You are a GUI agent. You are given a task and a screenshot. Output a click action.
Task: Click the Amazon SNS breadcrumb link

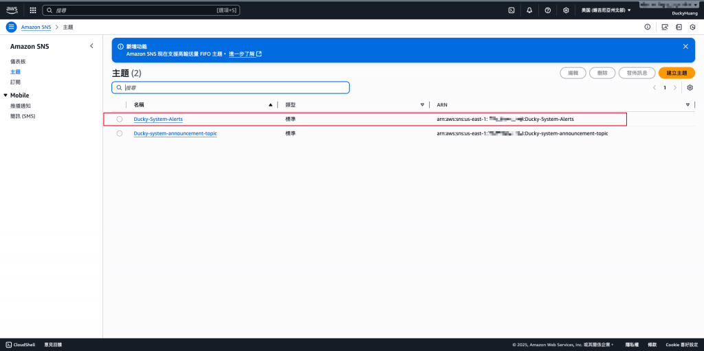pyautogui.click(x=36, y=27)
